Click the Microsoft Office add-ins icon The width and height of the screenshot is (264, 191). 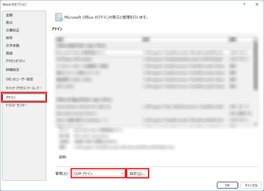coord(59,17)
